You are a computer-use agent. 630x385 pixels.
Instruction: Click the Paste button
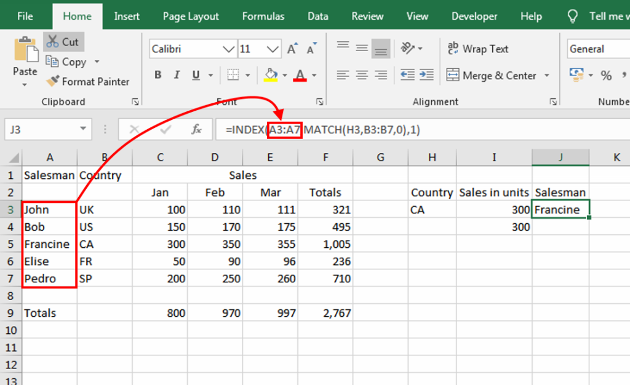click(25, 50)
